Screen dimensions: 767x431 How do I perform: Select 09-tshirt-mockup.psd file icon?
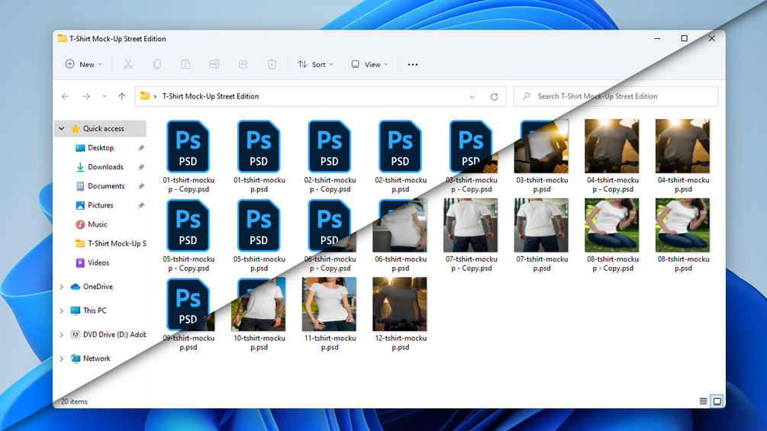(189, 304)
